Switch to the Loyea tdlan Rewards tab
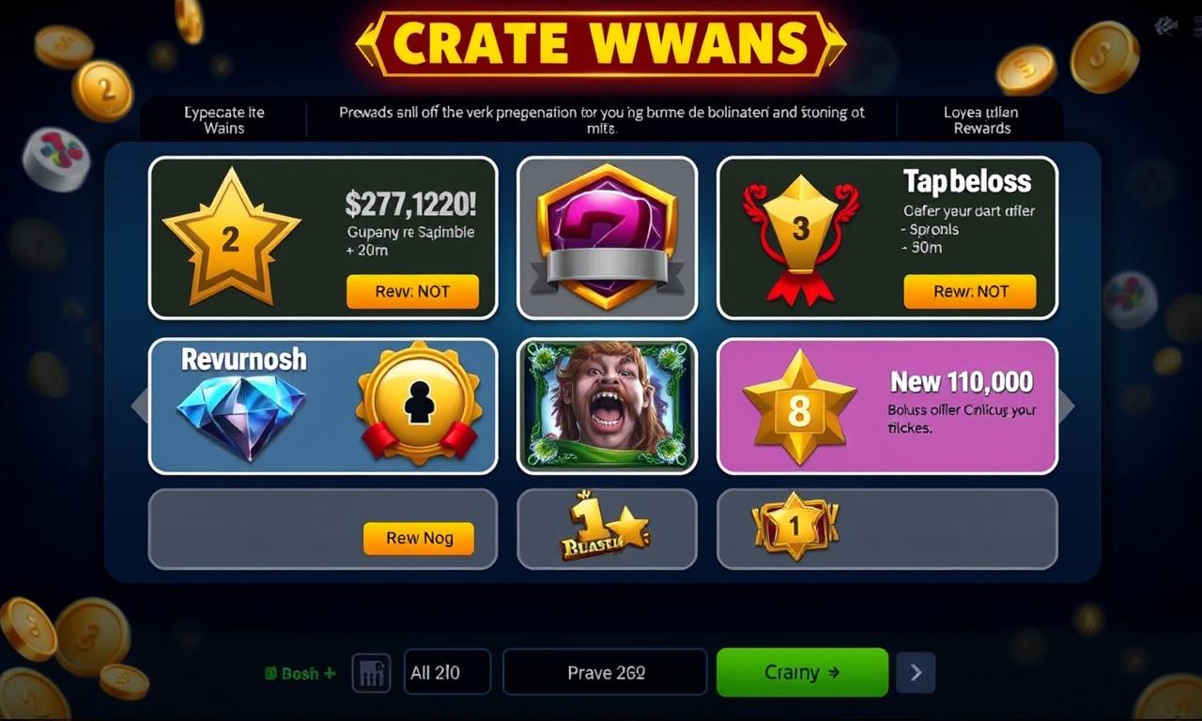 pos(981,120)
